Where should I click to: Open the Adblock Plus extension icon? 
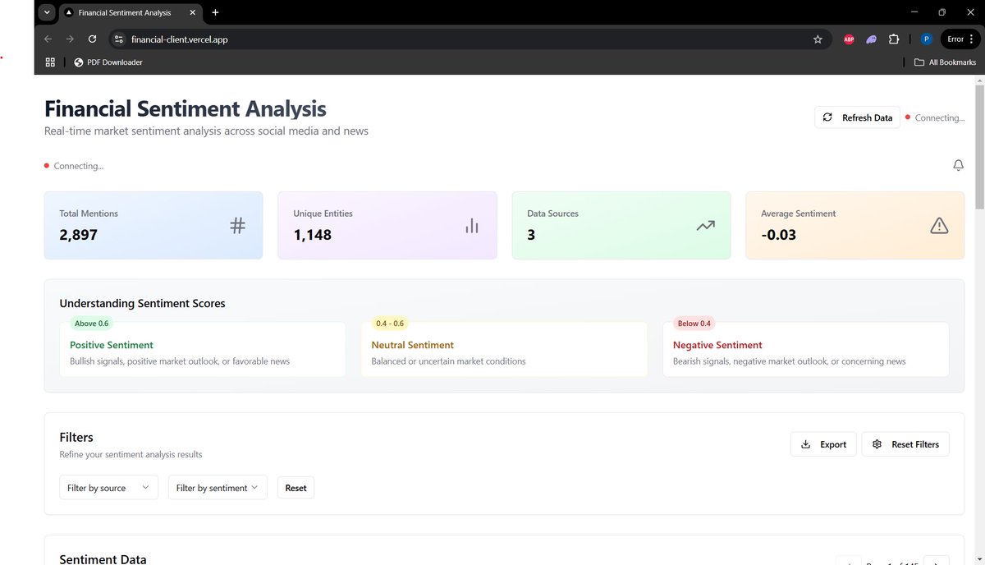point(849,39)
